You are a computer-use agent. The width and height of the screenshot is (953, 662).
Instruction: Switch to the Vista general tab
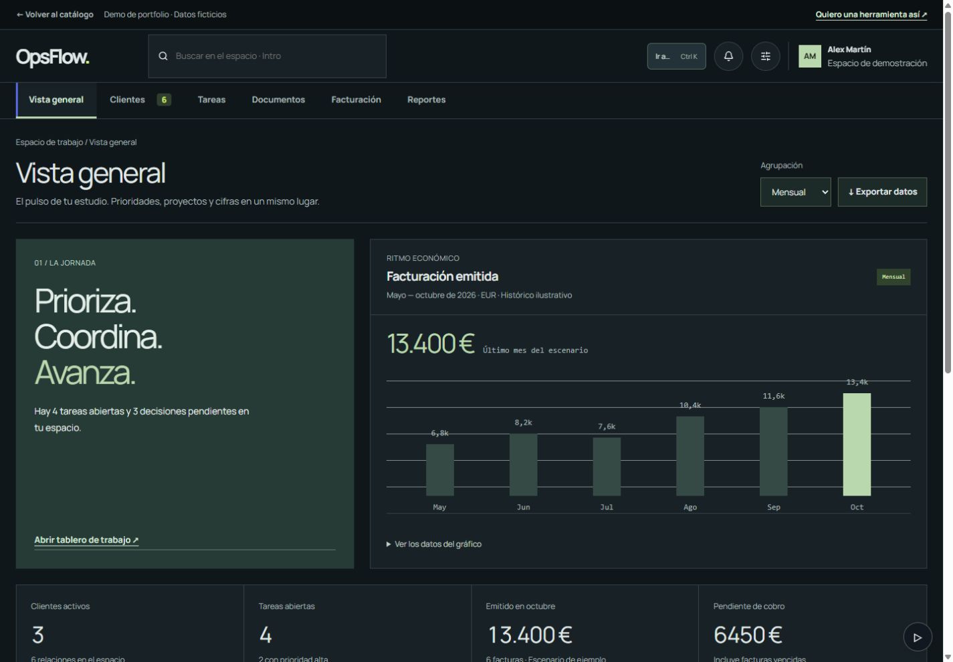[x=56, y=100]
